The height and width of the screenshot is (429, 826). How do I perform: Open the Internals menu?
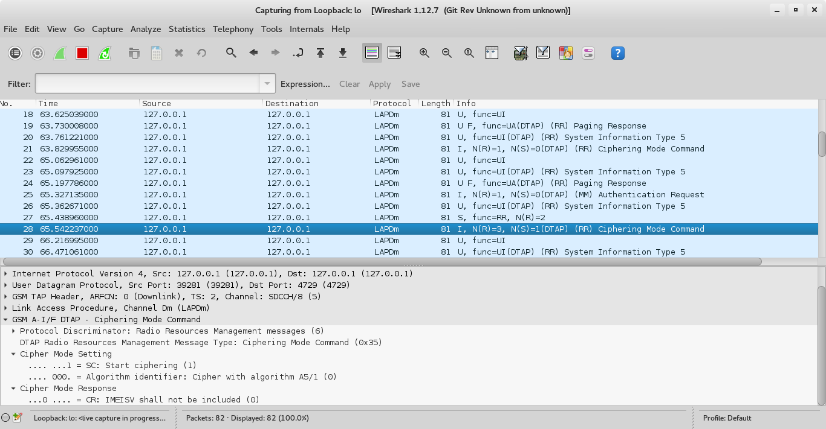[307, 29]
